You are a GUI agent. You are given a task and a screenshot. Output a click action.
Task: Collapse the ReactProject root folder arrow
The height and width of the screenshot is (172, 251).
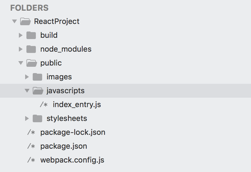pos(14,21)
